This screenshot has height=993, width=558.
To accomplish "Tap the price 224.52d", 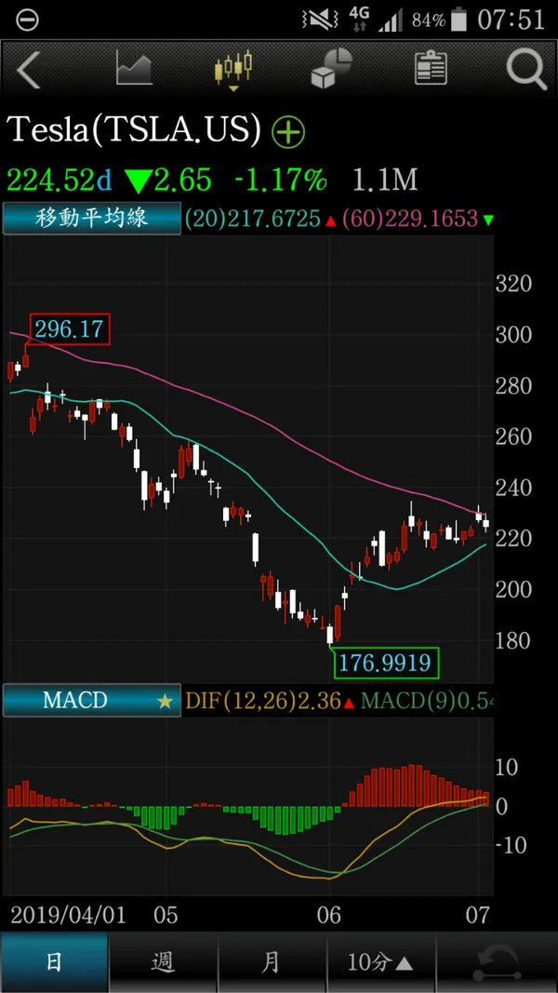I will [x=60, y=181].
